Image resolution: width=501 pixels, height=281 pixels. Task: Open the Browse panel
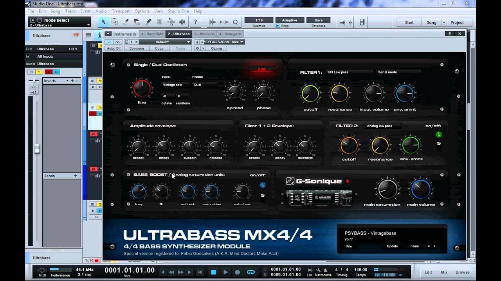[x=462, y=272]
